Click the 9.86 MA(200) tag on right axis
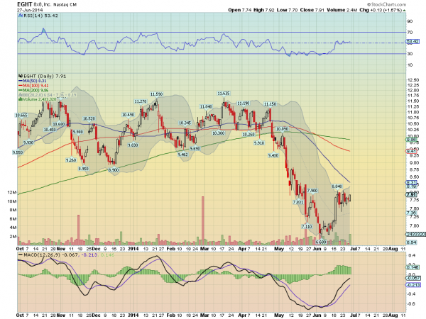Screen dimensions: 426x319 click(x=411, y=140)
